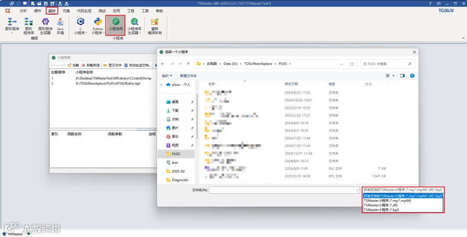This screenshot has width=467, height=237.
Task: Launch the 图形程序生成器 generator
Action: tap(45, 26)
